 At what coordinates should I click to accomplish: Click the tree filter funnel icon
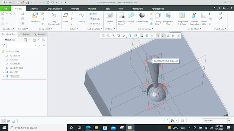point(4,45)
